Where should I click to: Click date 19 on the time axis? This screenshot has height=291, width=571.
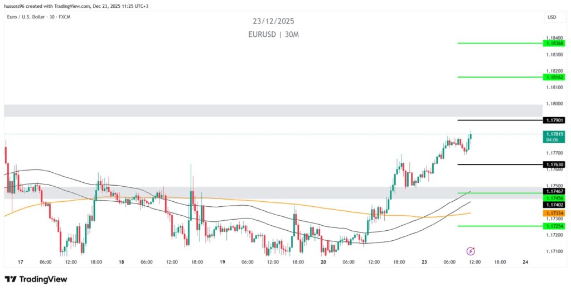click(x=222, y=261)
